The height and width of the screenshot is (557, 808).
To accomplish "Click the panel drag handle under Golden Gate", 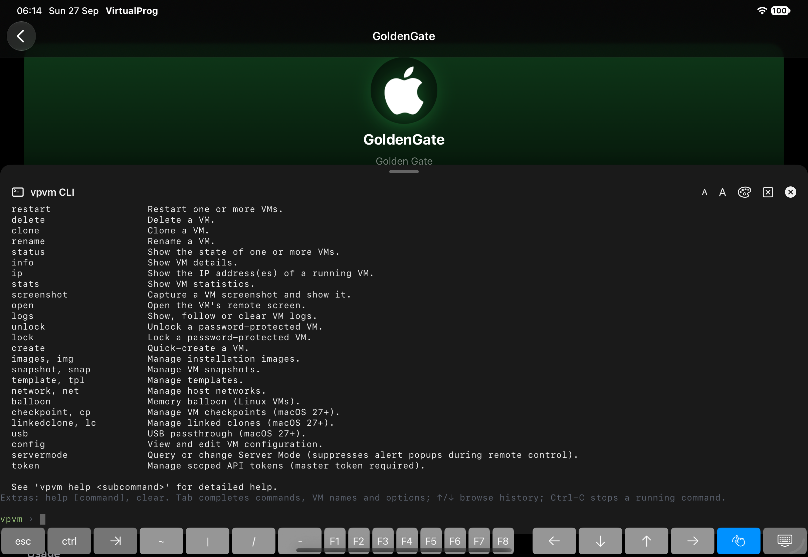I will [404, 172].
